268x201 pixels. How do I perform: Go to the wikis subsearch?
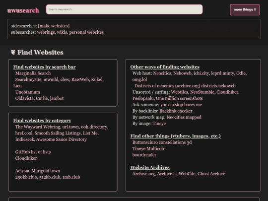pyautogui.click(x=62, y=32)
